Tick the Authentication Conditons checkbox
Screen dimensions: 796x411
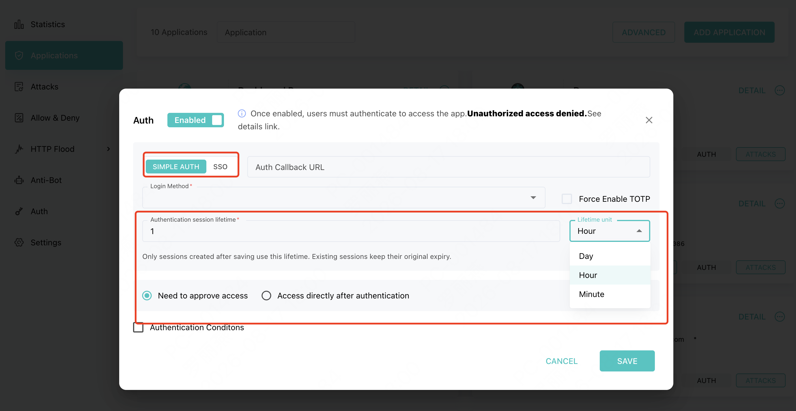point(138,327)
